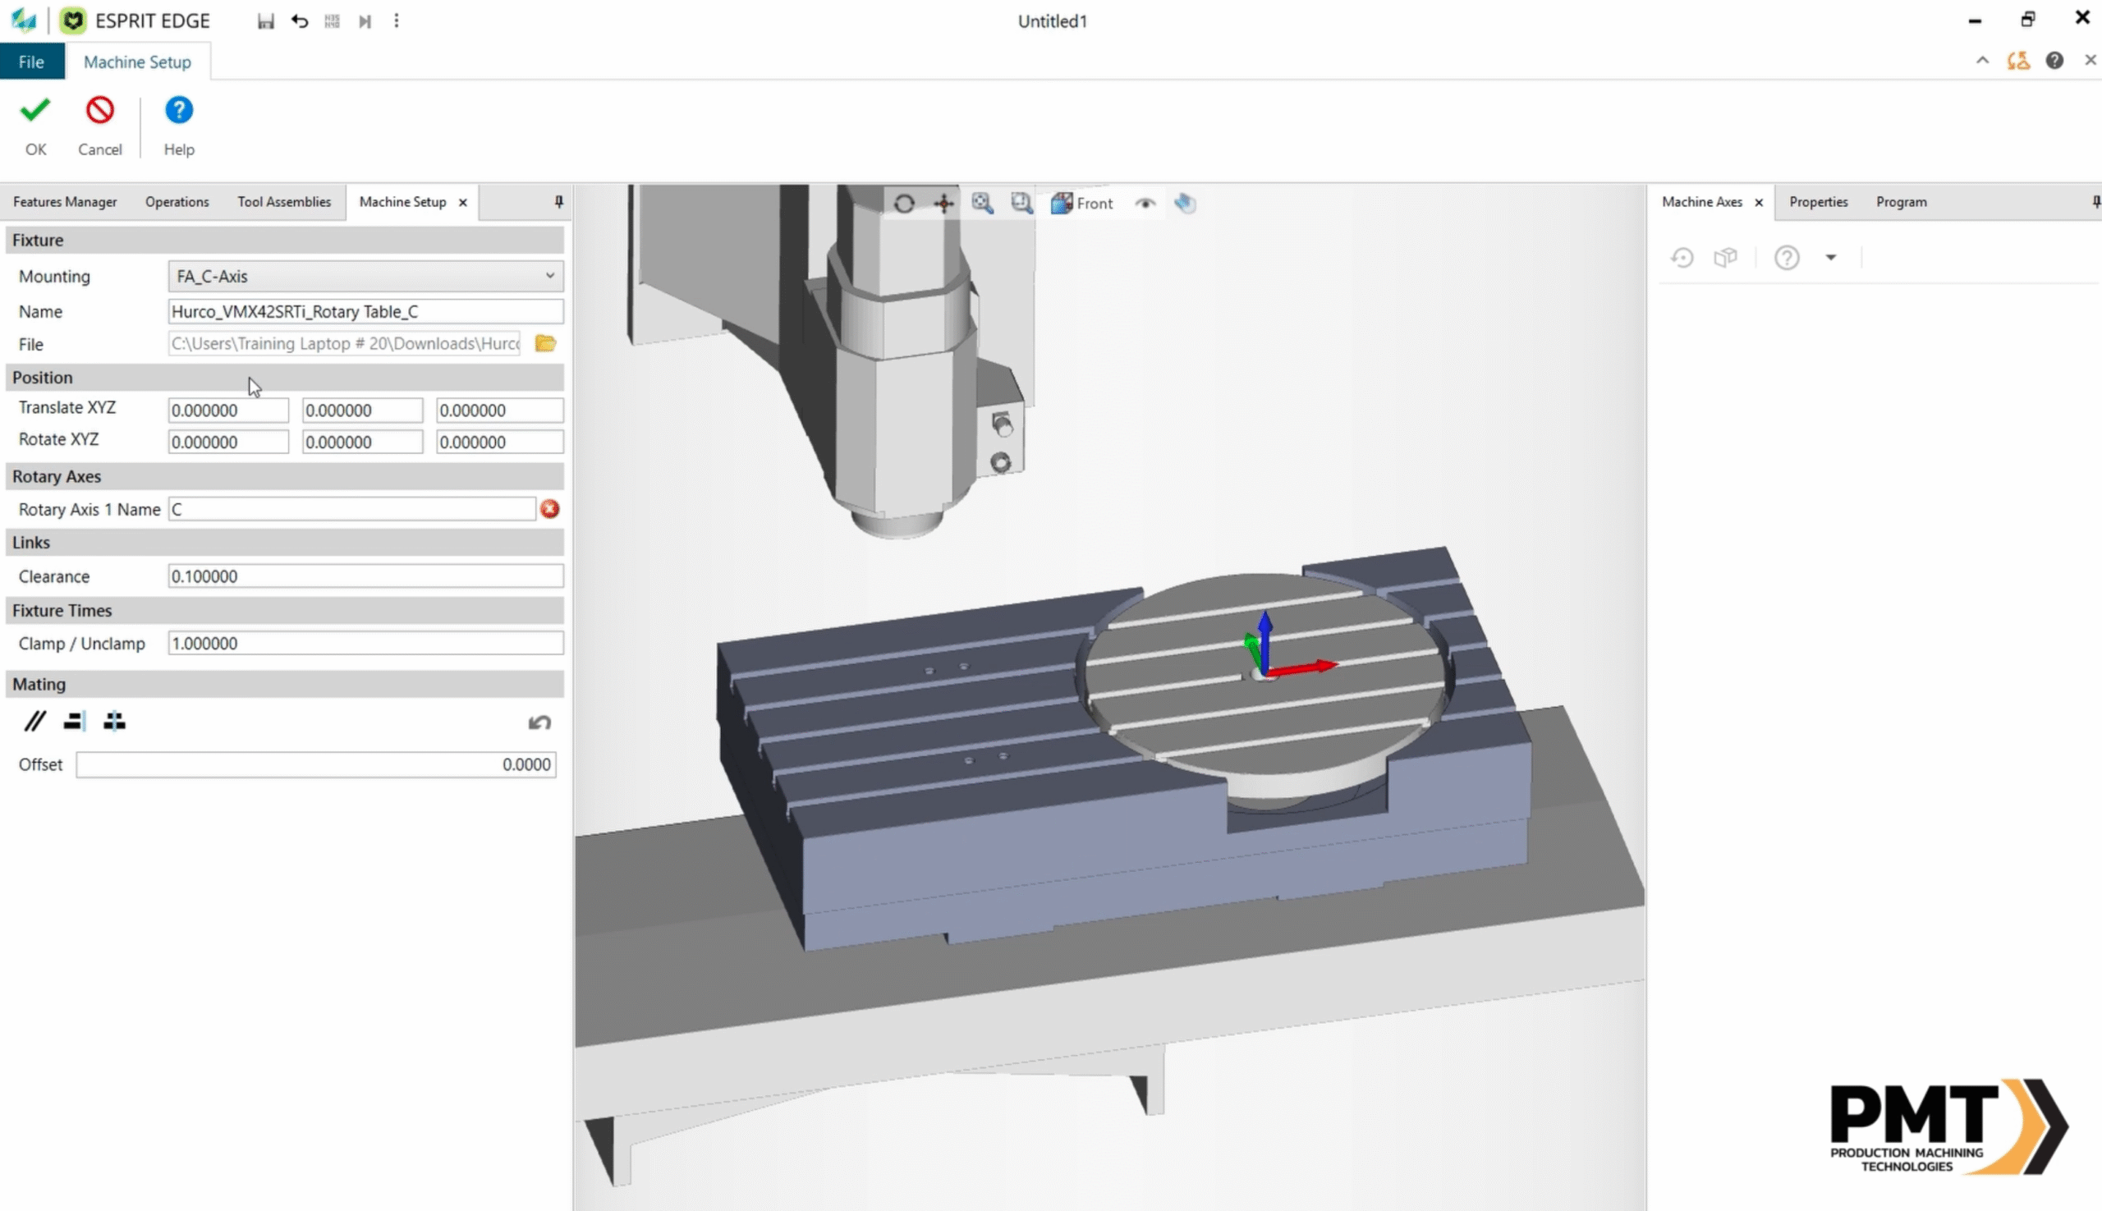Select the Machine Axes tab
Viewport: 2102px width, 1211px height.
point(1702,202)
